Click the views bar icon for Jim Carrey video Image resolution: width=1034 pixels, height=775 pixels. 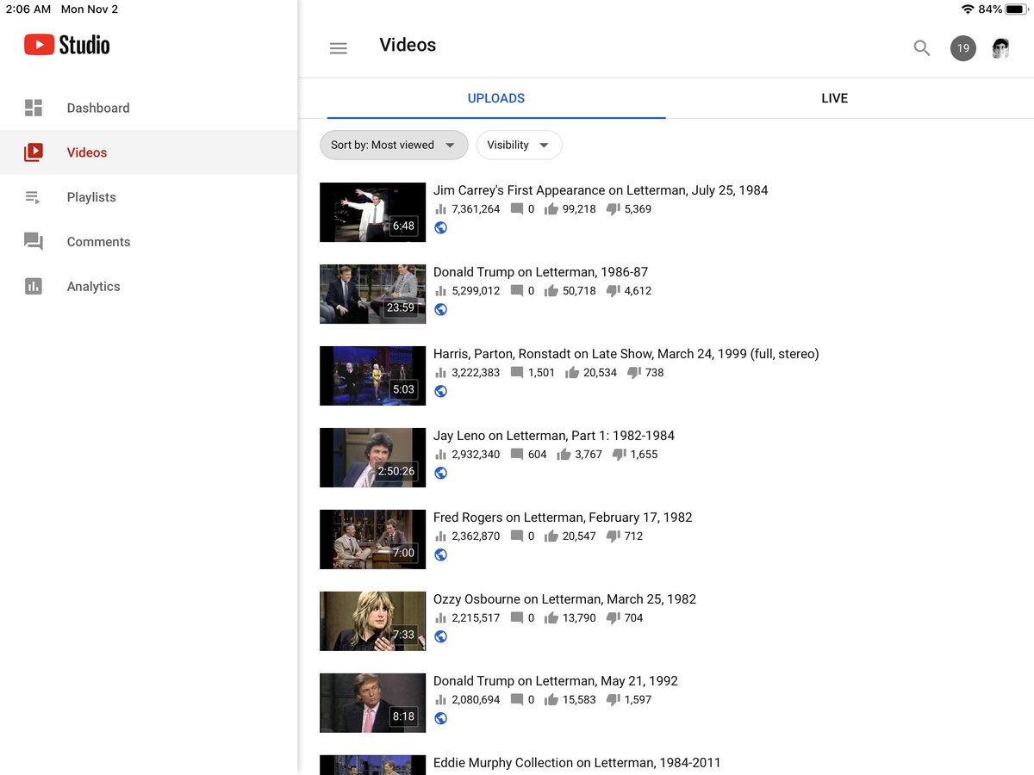coord(440,209)
